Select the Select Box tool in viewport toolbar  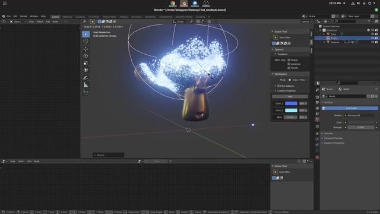[85, 34]
